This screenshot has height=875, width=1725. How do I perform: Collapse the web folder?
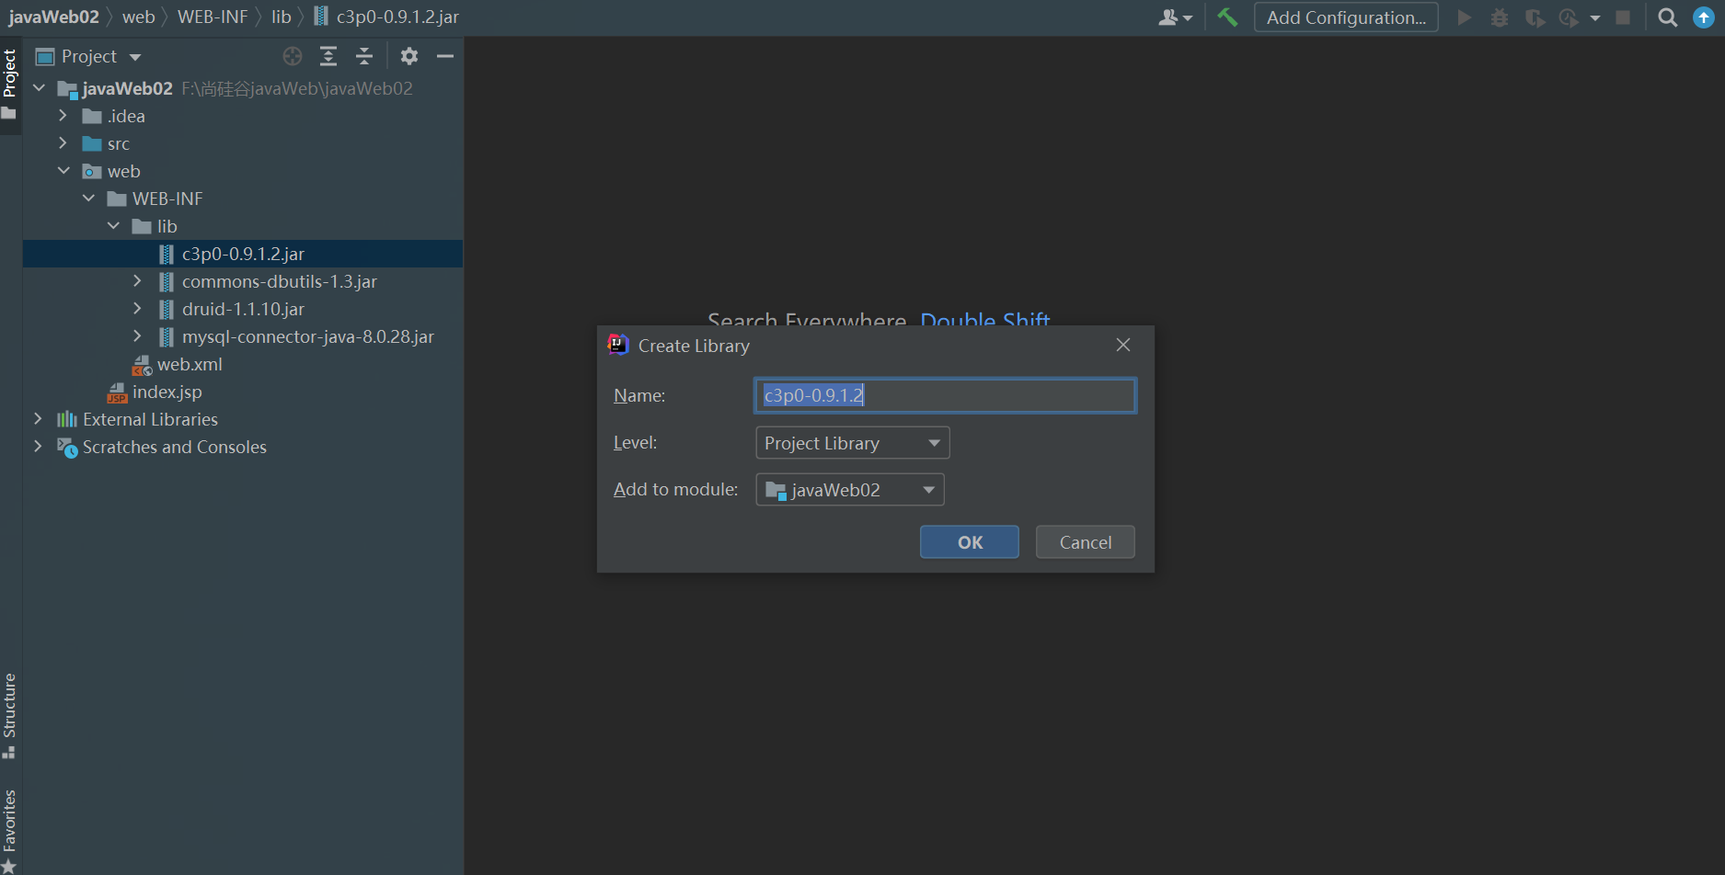point(63,171)
